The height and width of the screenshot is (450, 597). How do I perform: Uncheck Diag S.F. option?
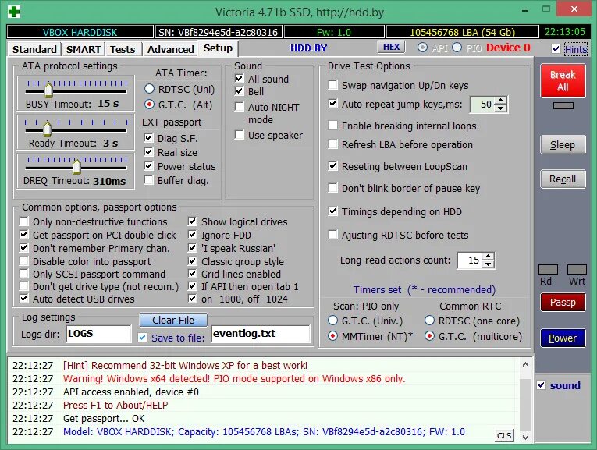[x=149, y=138]
